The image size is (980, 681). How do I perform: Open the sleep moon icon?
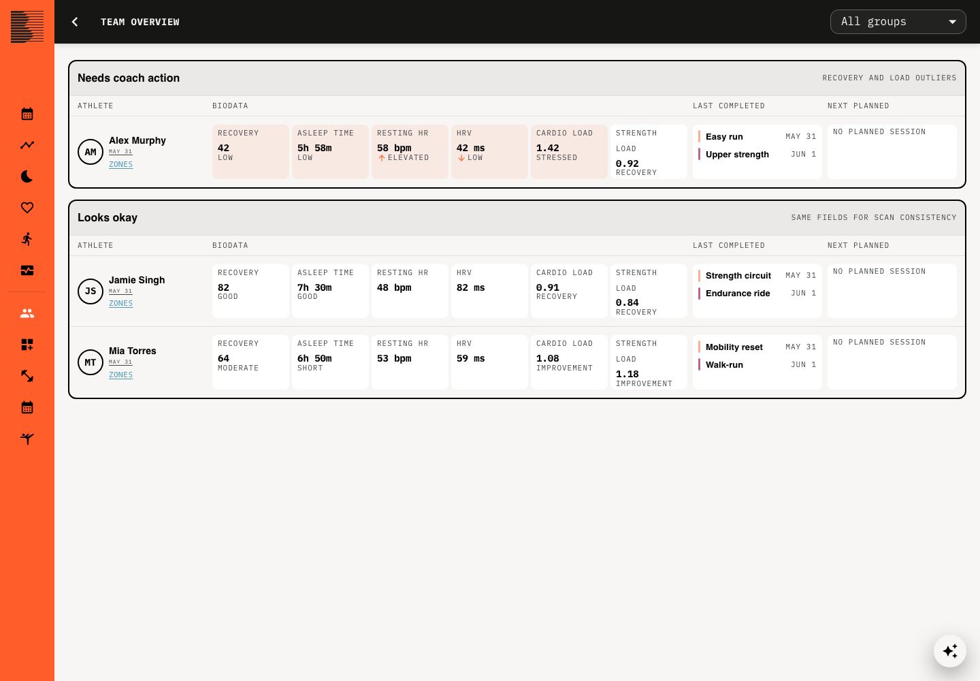pos(27,176)
